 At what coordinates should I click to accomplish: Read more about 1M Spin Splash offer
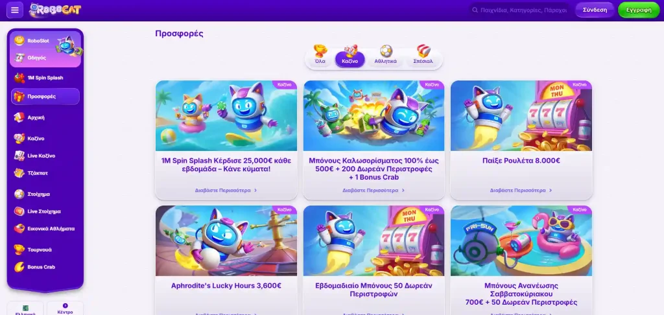pos(226,191)
